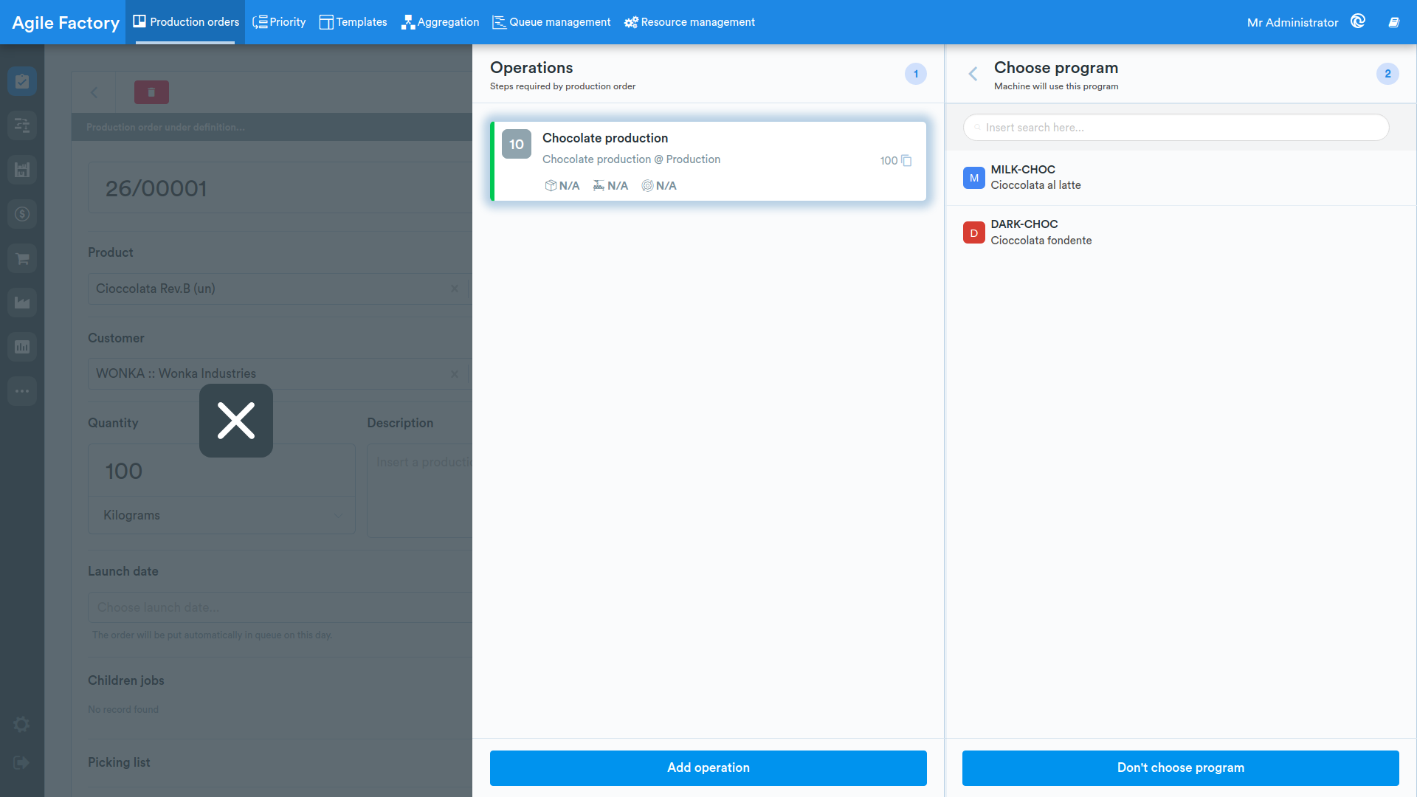Open the sliders settings icon in sidebar
The image size is (1417, 797).
[22, 125]
